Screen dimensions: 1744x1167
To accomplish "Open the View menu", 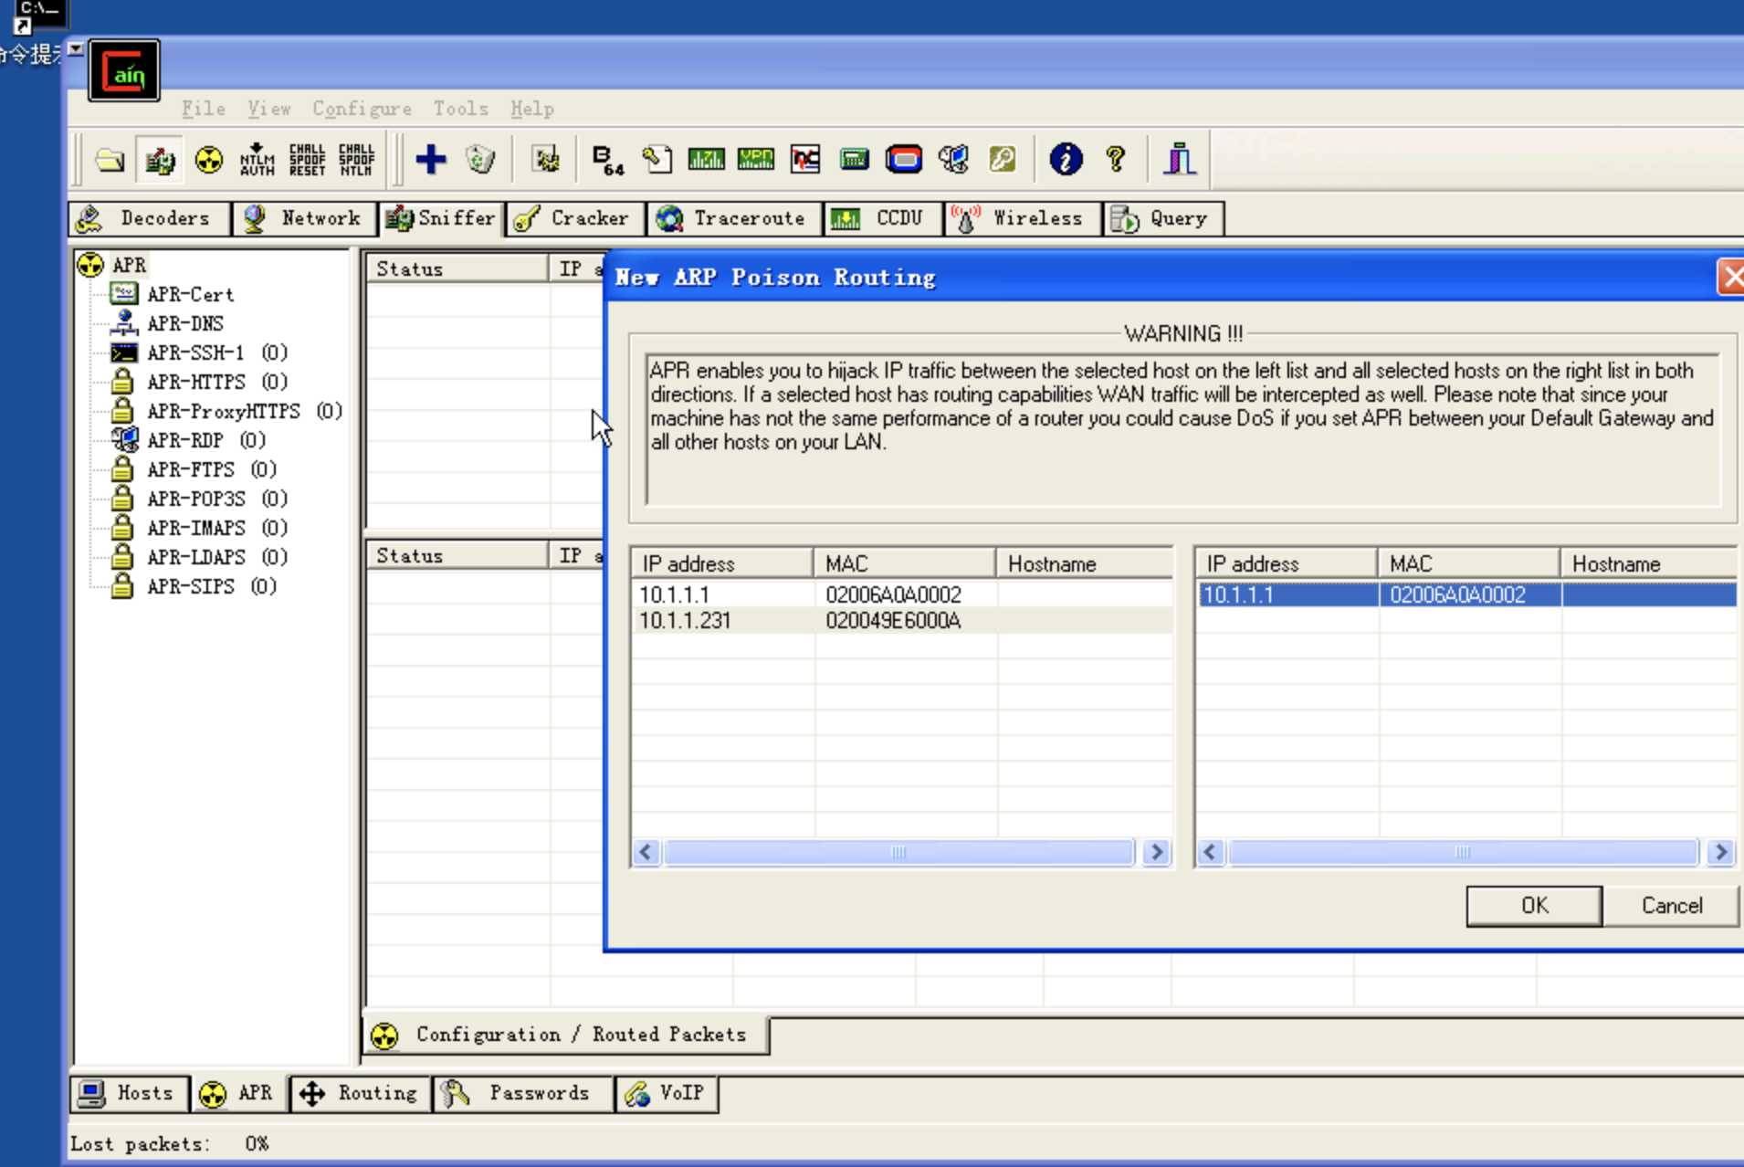I will (x=268, y=109).
